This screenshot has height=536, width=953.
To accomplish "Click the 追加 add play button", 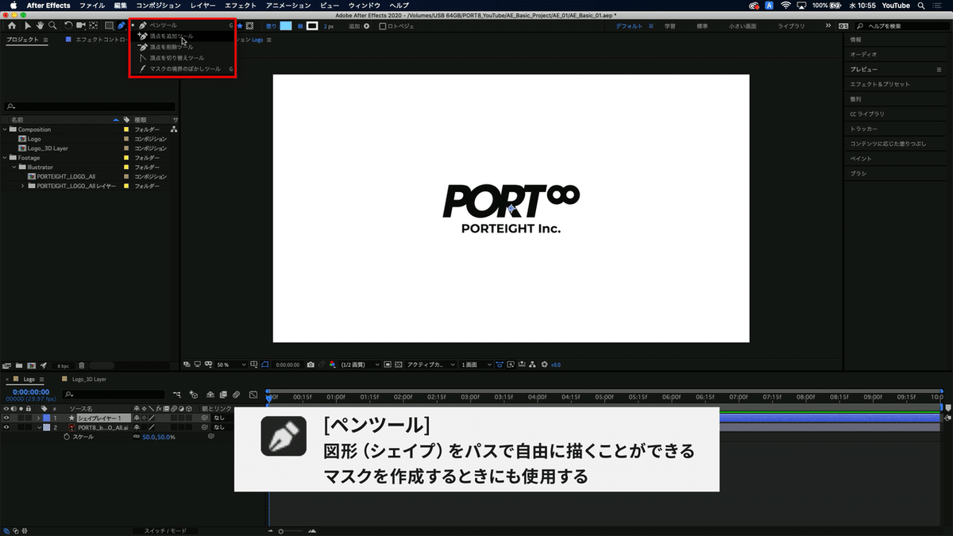I will (366, 25).
